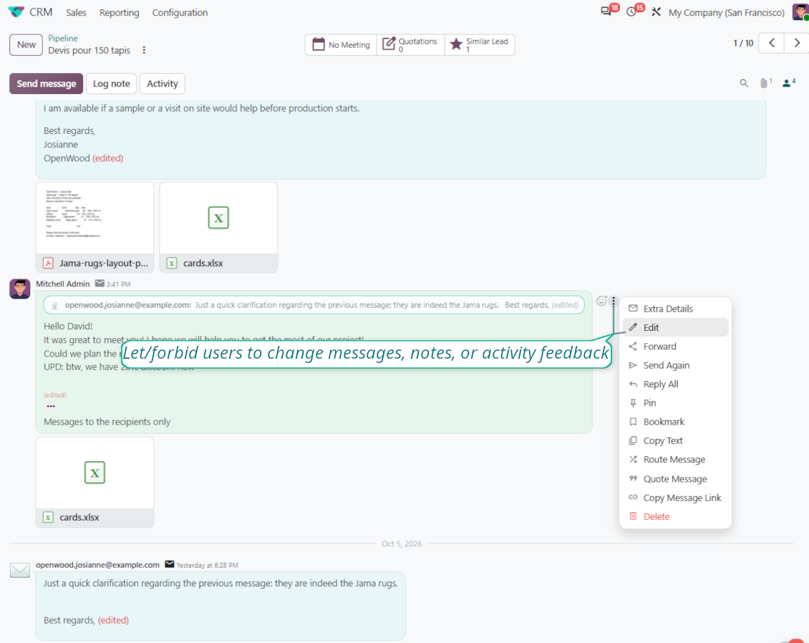Expand the three-dot ellipsis in Mitchell Admin's message
This screenshot has width=809, height=643.
(x=51, y=406)
